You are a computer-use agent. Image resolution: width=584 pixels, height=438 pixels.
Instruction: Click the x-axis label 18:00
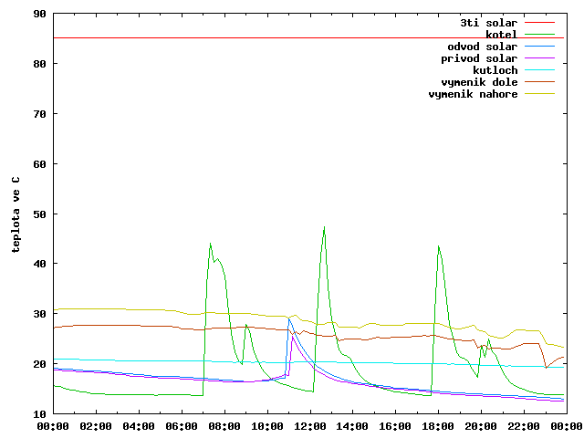tap(438, 426)
